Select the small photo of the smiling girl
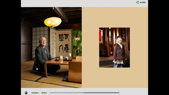Image resolution: width=169 pixels, height=95 pixels. click(114, 47)
